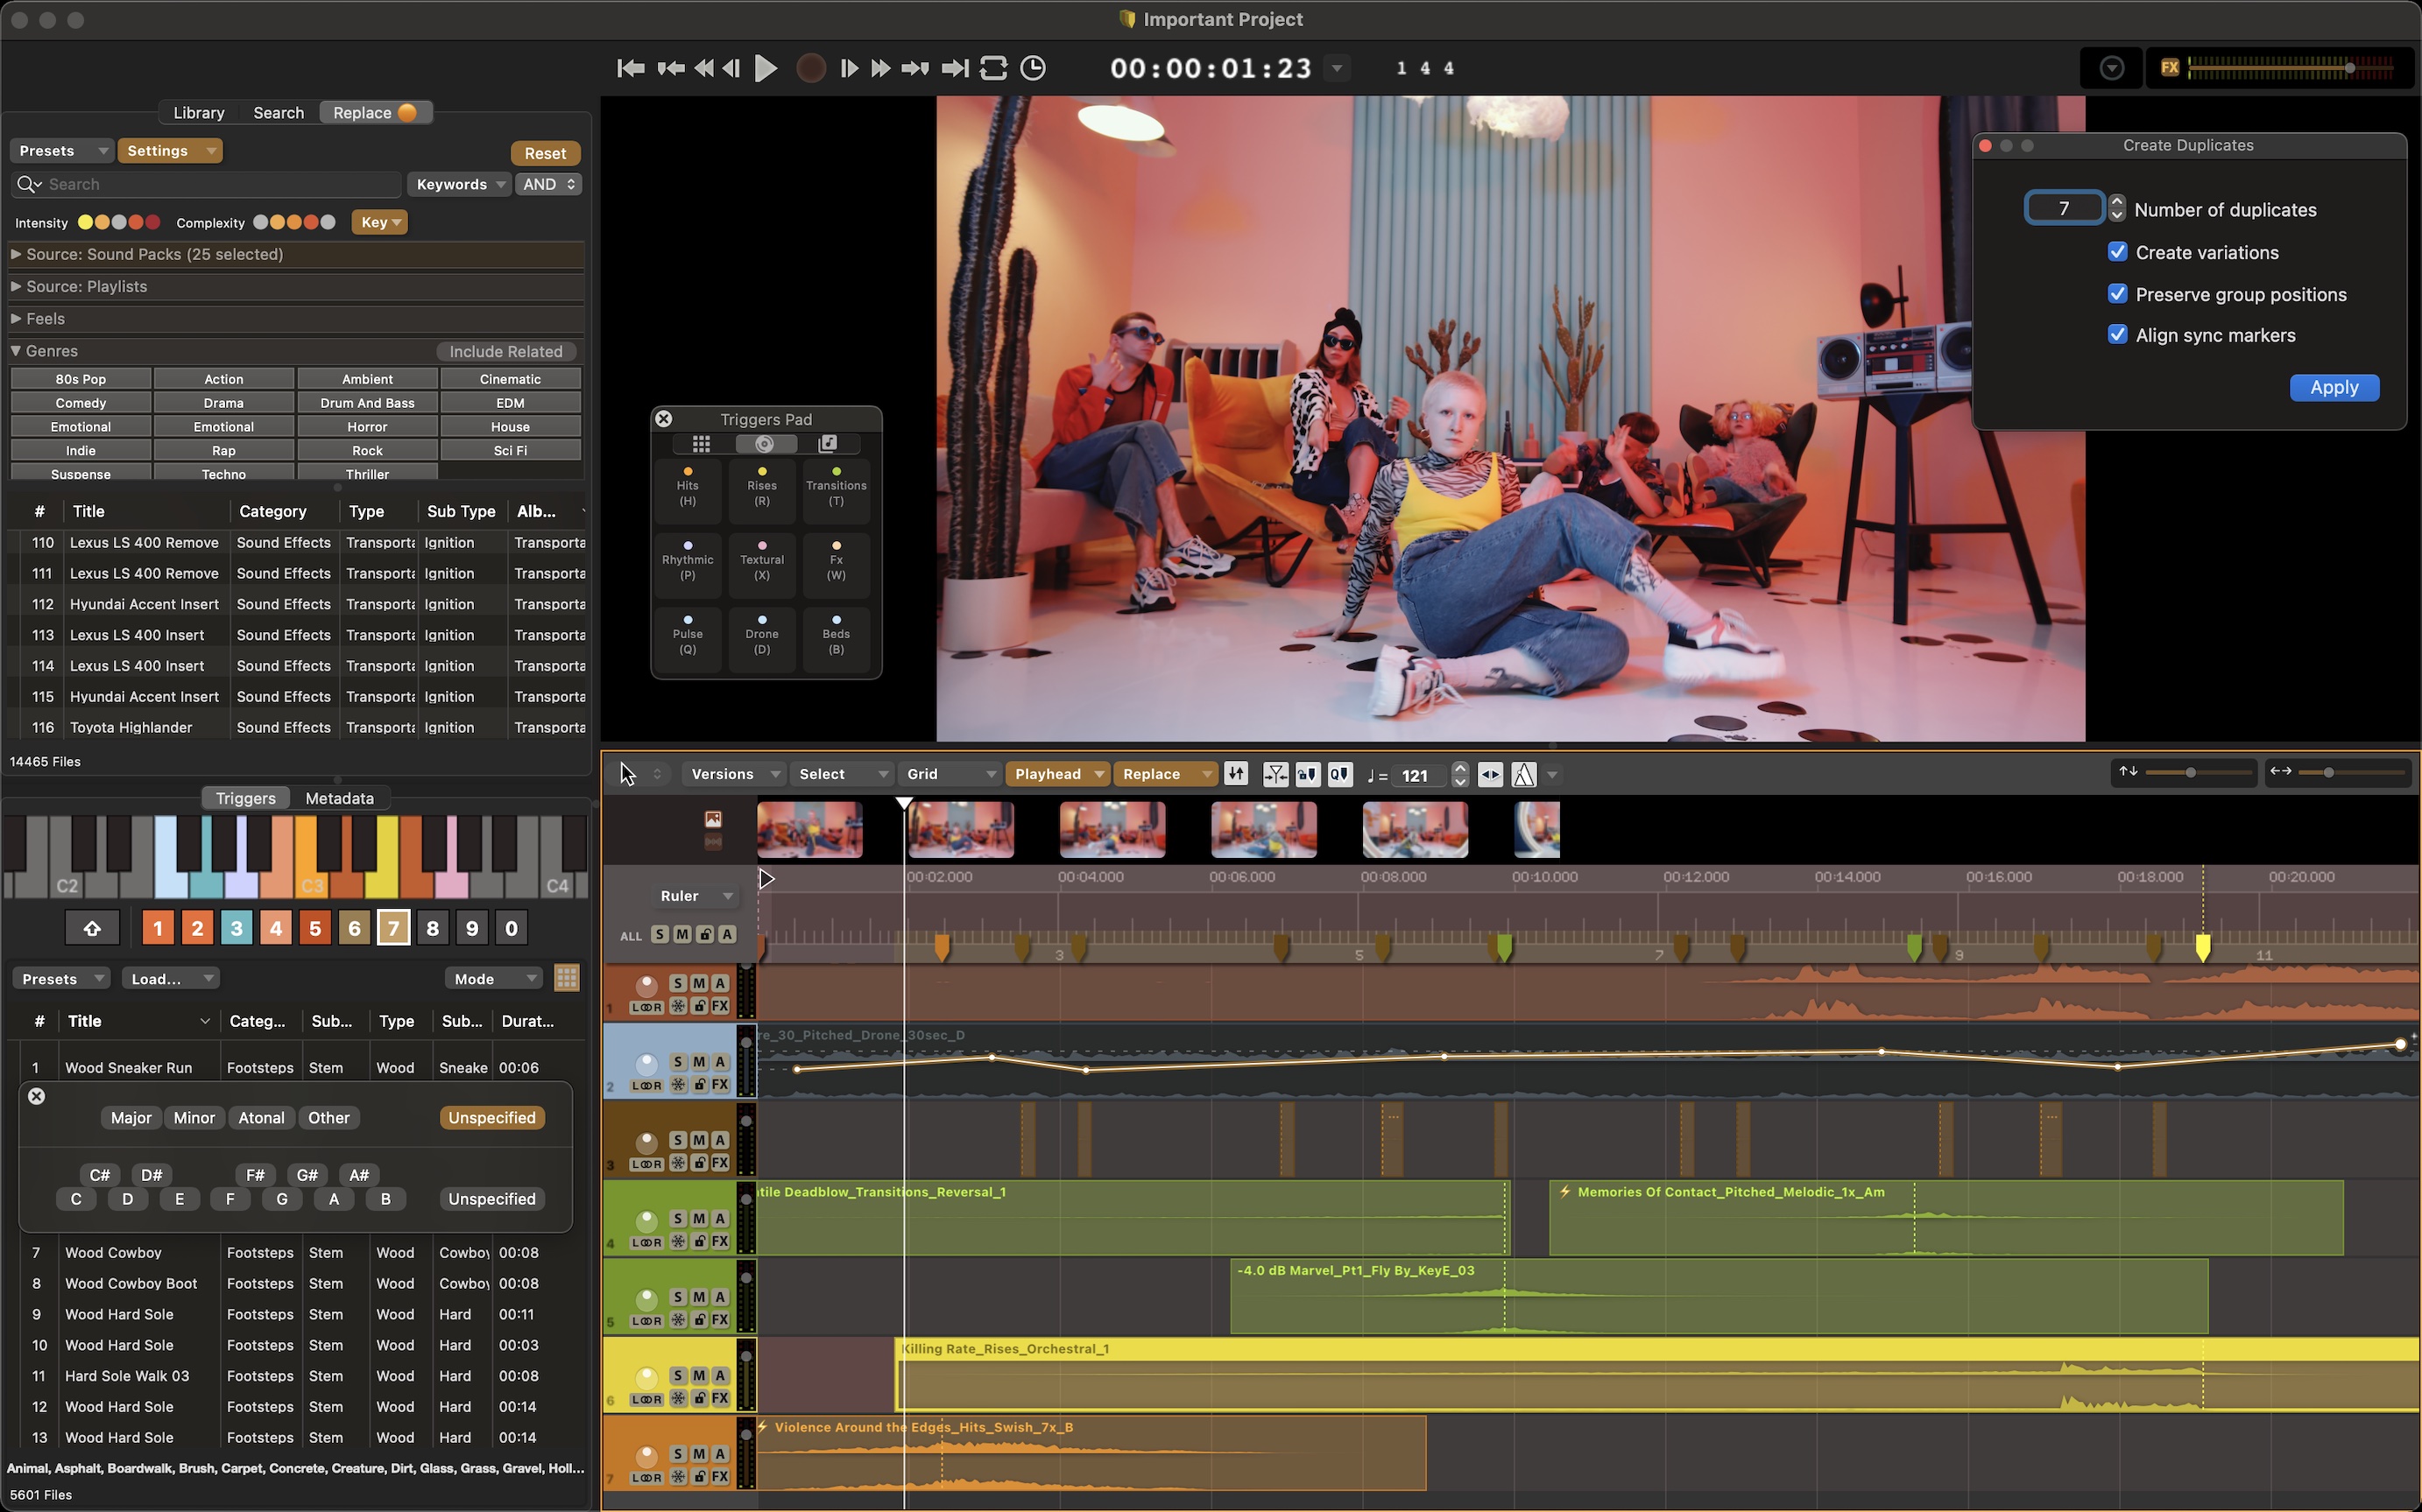2422x1512 pixels.
Task: Click the quantize markers icon in timeline toolbar
Action: click(1339, 774)
